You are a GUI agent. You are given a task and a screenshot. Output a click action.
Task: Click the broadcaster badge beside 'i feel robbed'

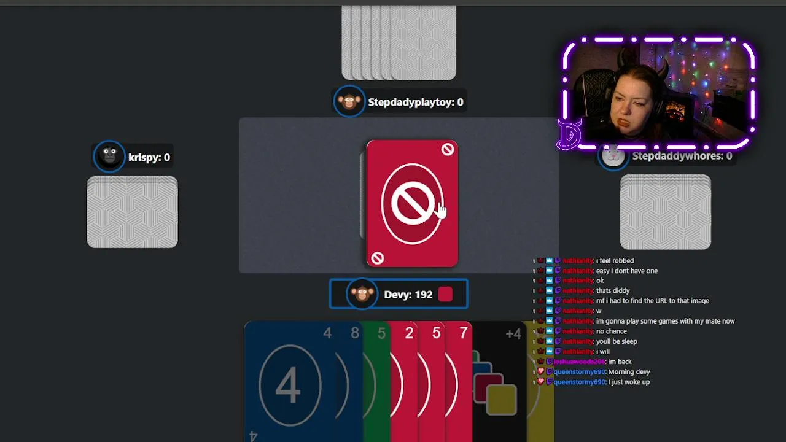pyautogui.click(x=541, y=261)
